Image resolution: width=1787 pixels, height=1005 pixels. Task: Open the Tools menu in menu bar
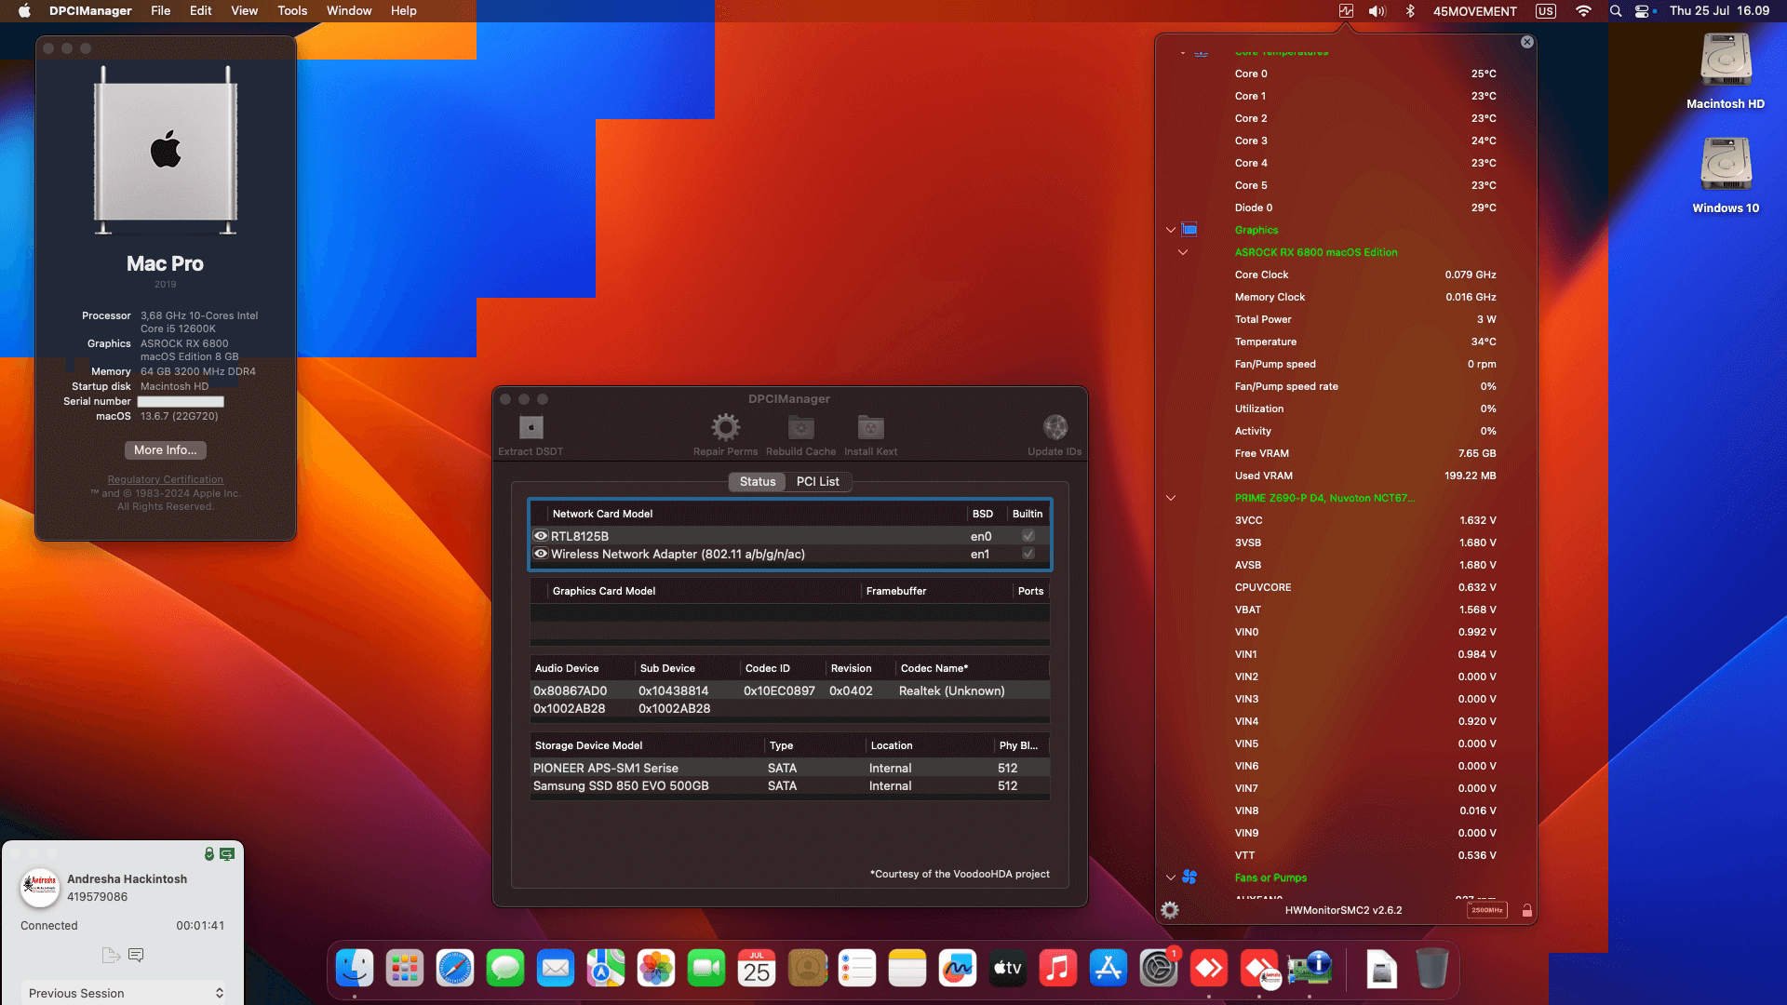click(292, 11)
